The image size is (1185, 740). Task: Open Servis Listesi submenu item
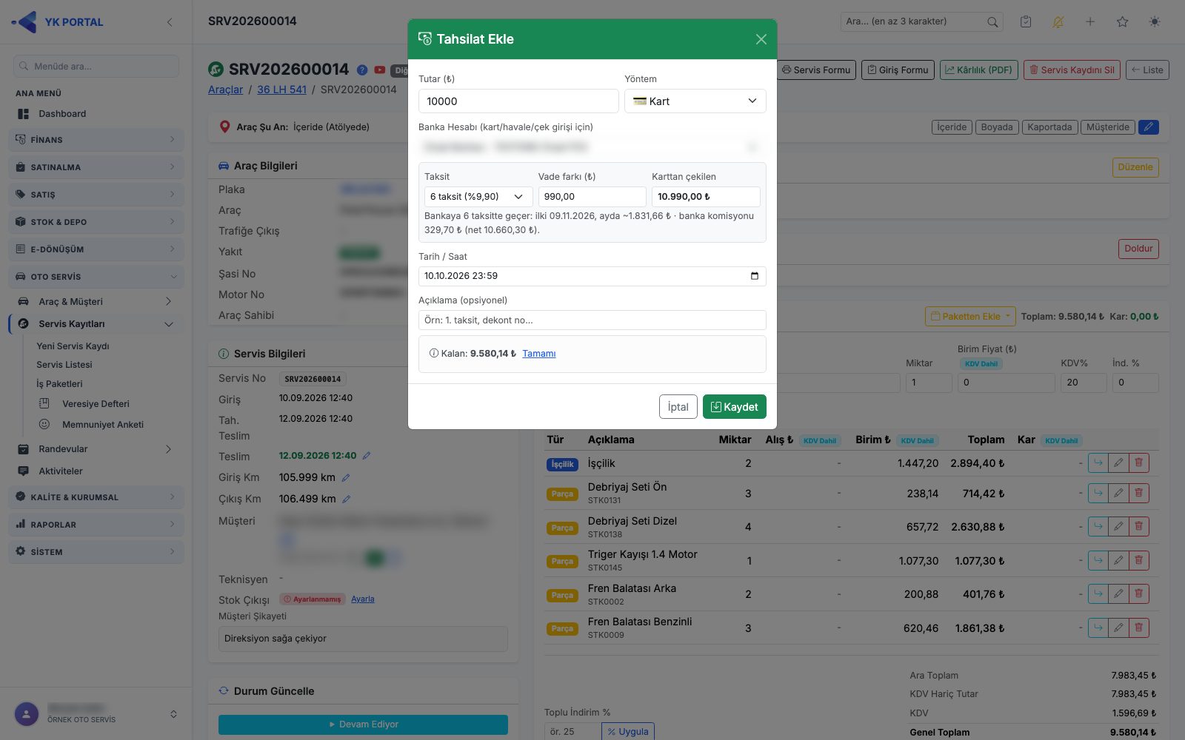64,365
